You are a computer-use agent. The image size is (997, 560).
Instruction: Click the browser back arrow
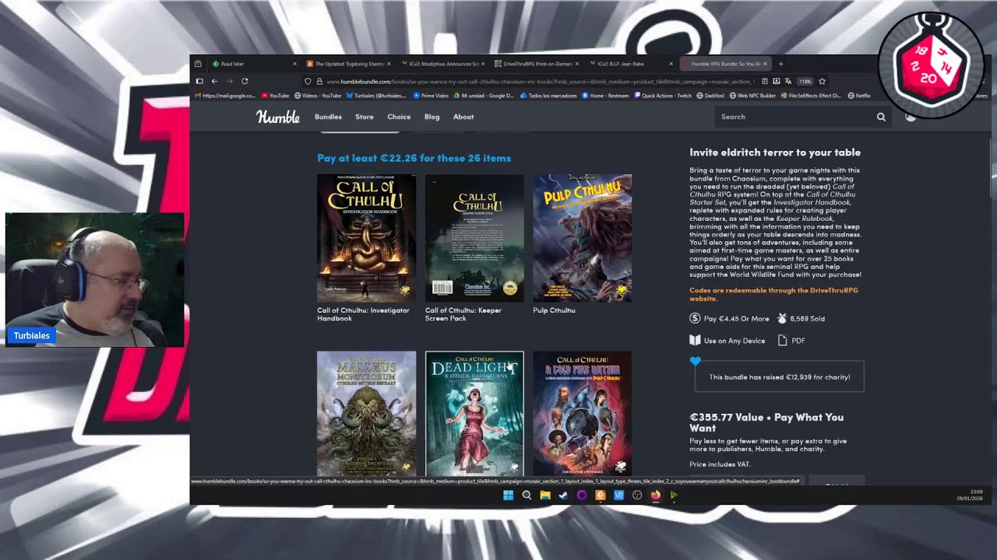pyautogui.click(x=214, y=81)
